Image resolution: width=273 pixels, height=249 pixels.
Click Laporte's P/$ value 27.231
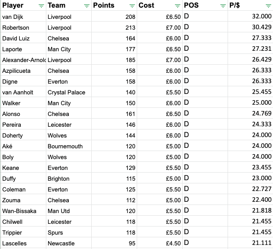coord(251,49)
